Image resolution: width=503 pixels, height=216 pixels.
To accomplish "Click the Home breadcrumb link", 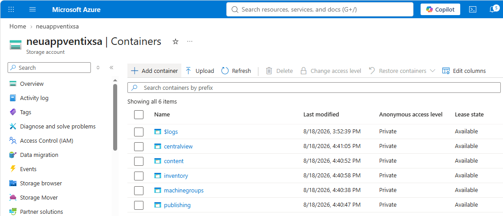I will point(18,26).
